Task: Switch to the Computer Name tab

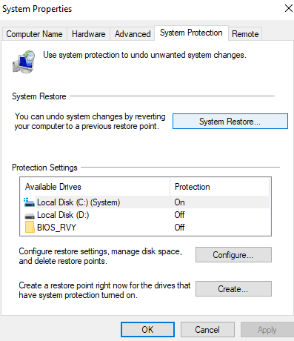Action: click(34, 34)
